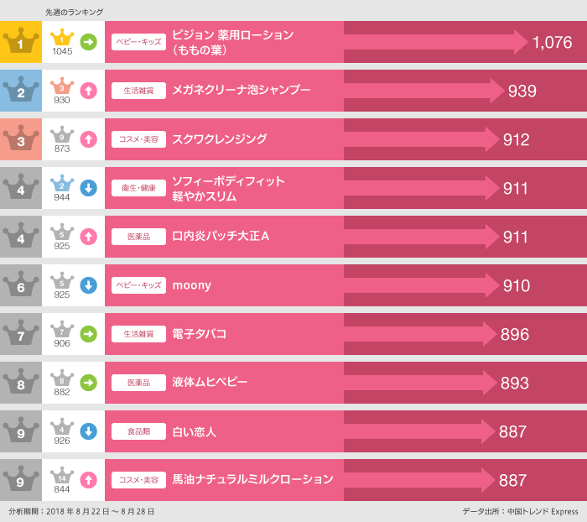Click the ベビー・キッズ tag on the ピジョン row

click(x=138, y=42)
